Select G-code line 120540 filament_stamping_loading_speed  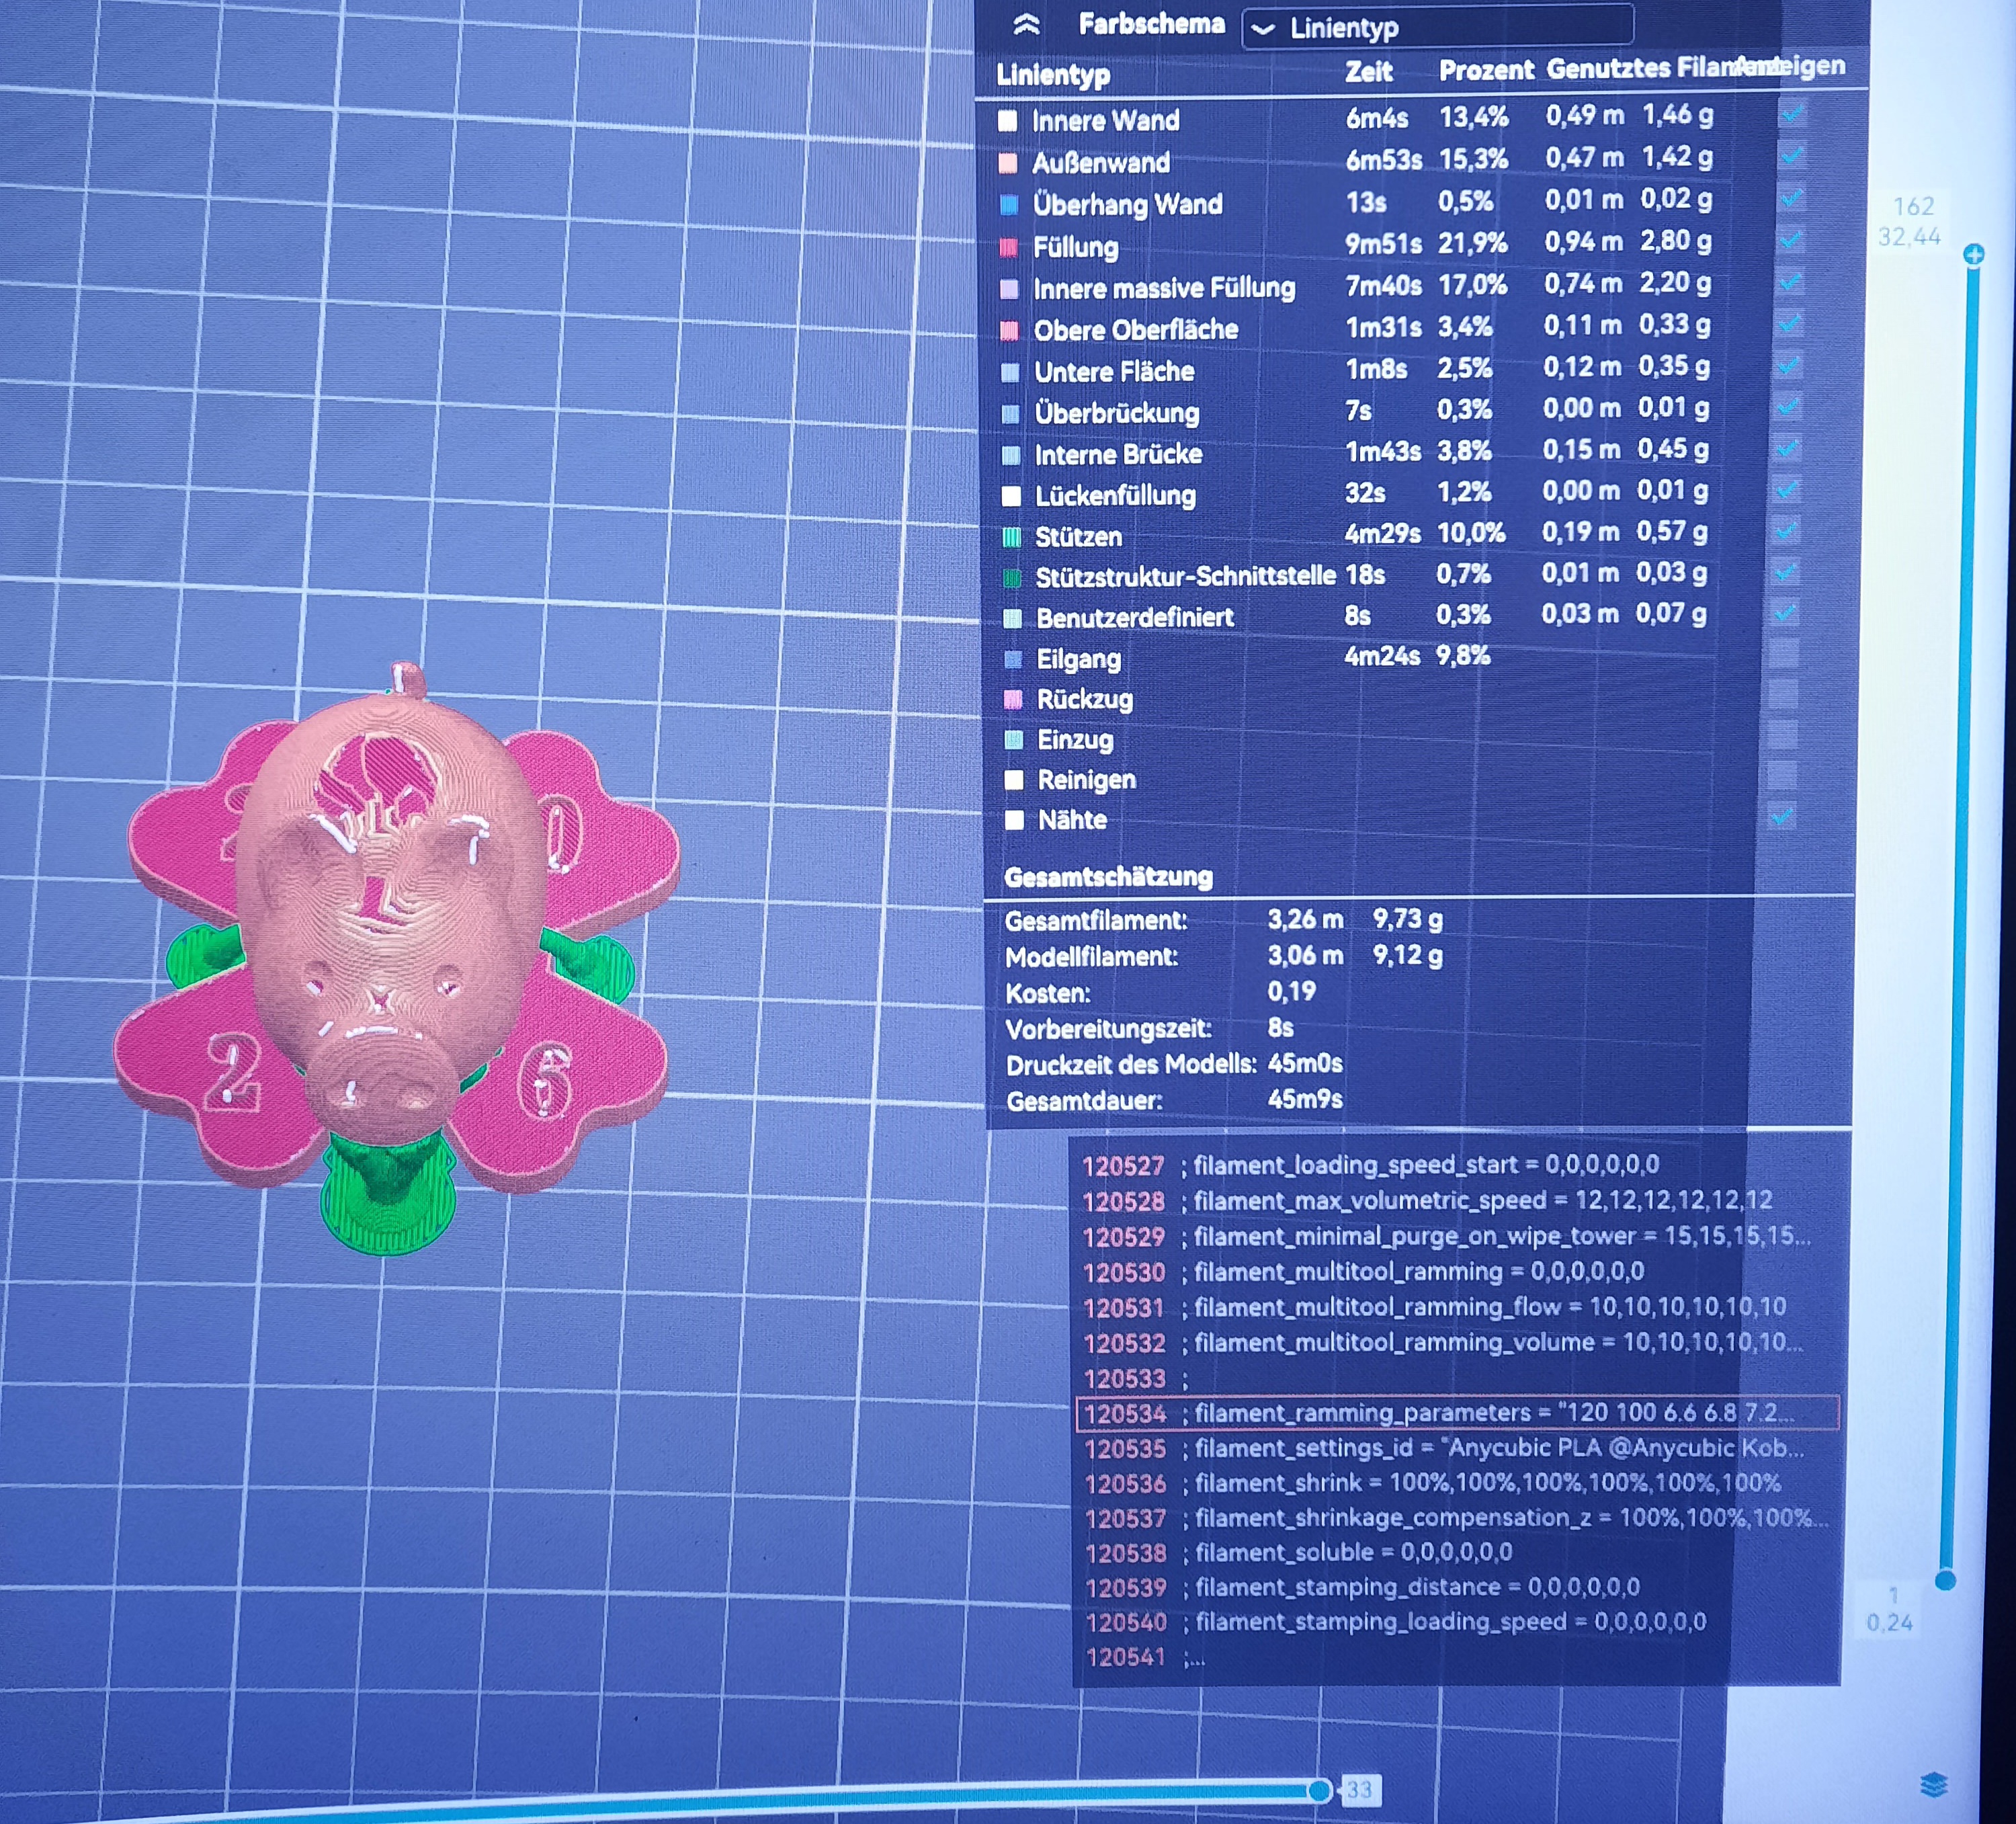tap(1396, 1621)
